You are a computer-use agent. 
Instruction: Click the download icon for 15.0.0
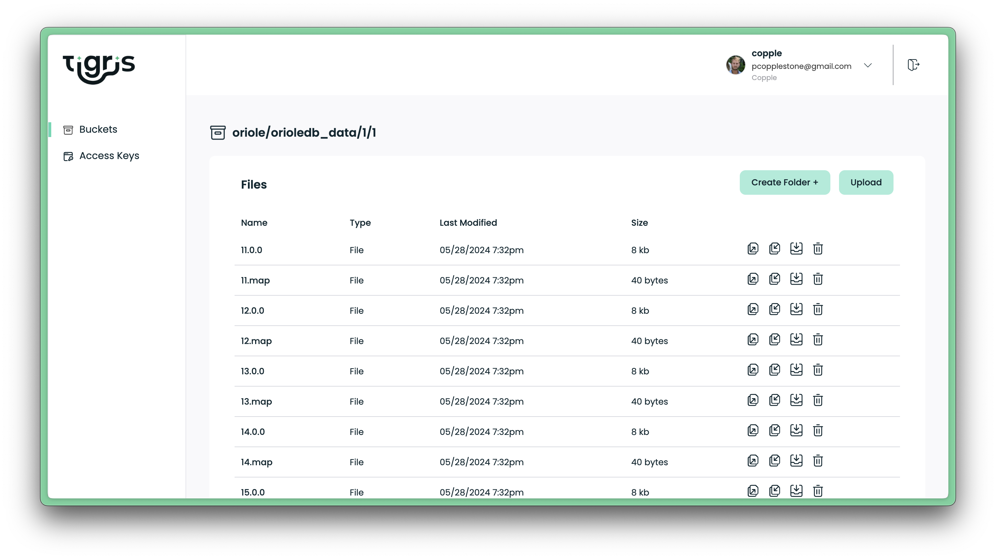(x=796, y=491)
